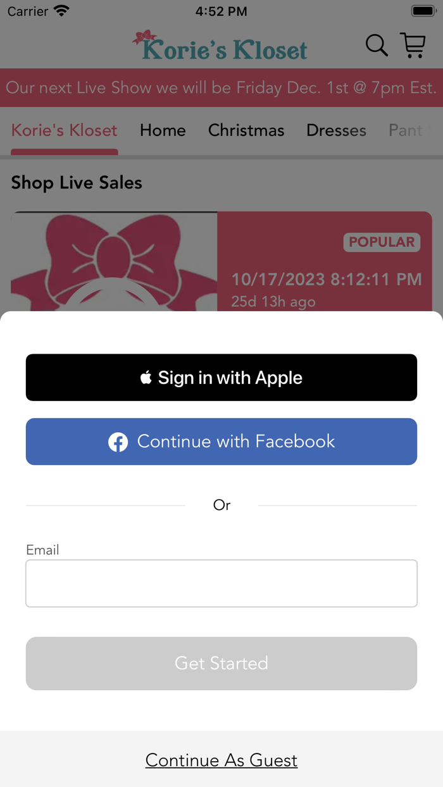Viewport: 443px width, 787px height.
Task: Select the Korie's Kloset tab
Action: click(65, 130)
